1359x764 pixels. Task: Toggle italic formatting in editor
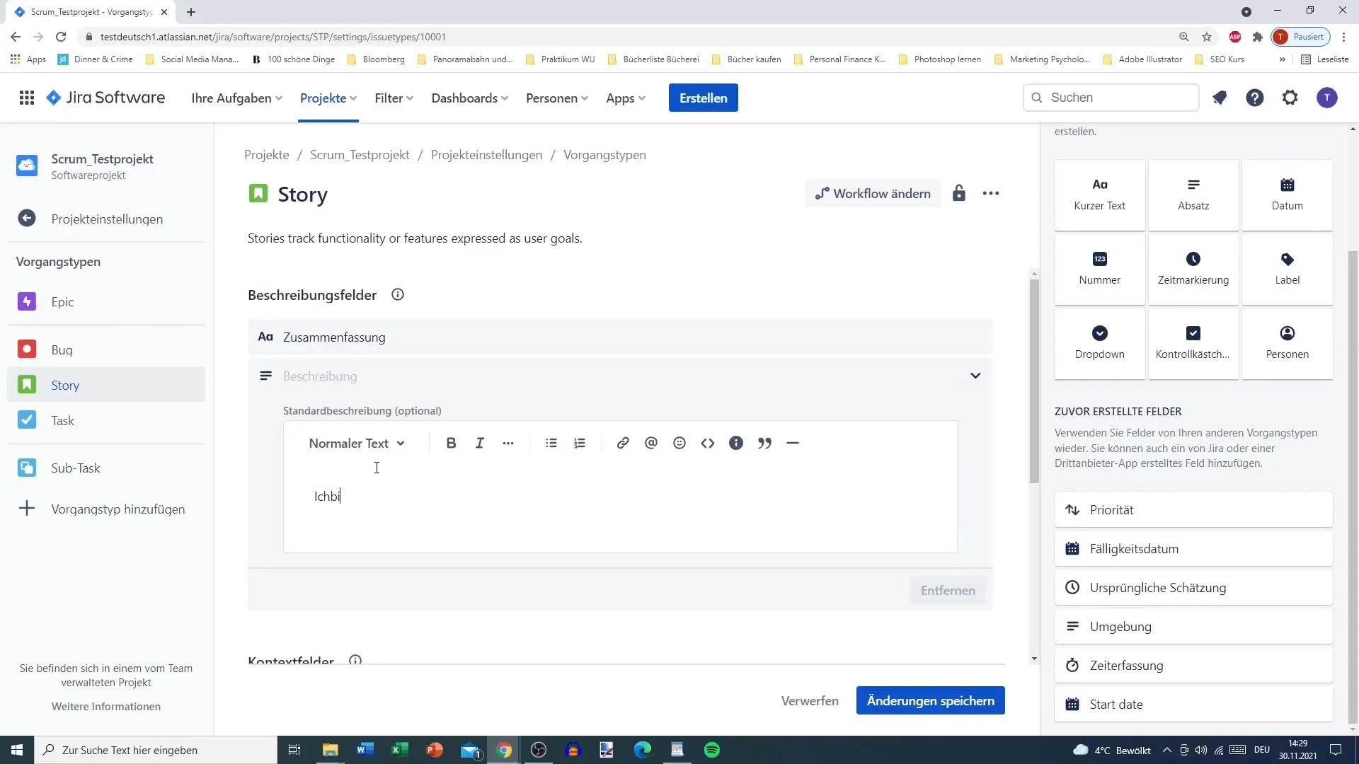click(x=480, y=444)
